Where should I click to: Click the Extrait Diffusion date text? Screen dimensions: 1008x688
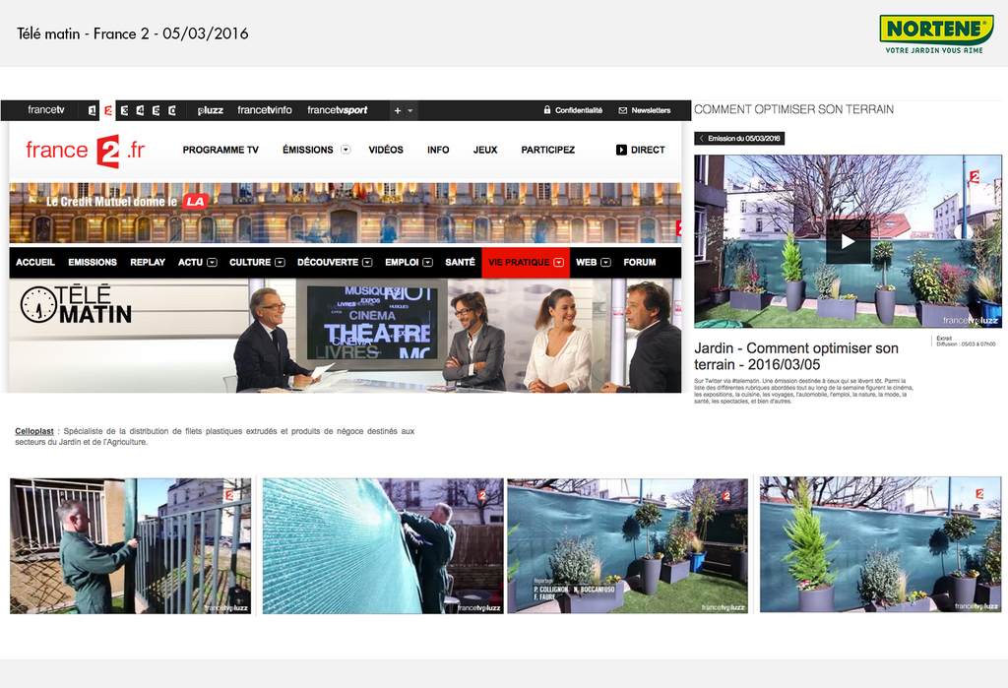(966, 342)
